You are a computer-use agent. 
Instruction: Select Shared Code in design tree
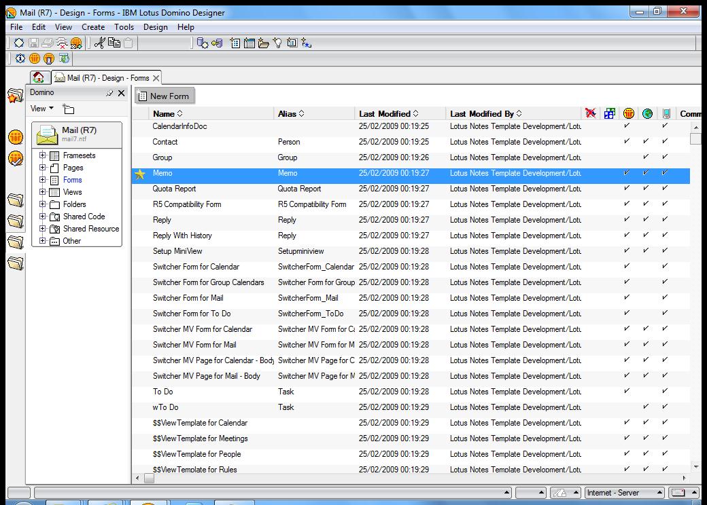click(x=84, y=217)
